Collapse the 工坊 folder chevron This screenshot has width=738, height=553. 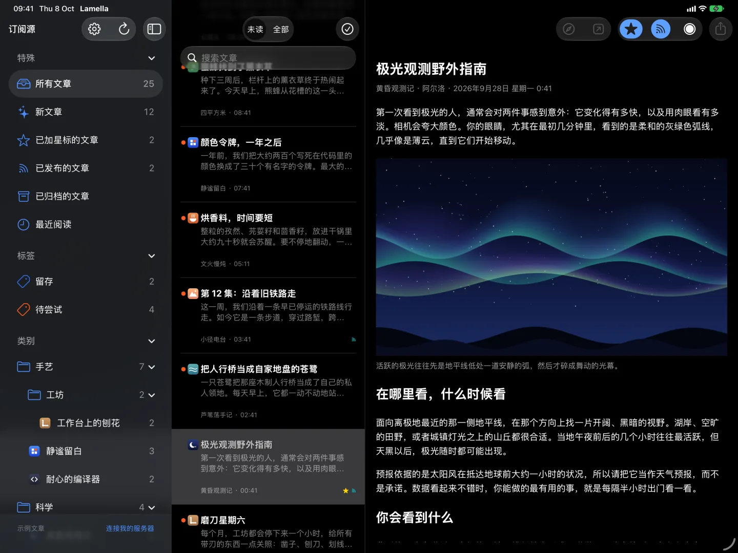tap(152, 395)
